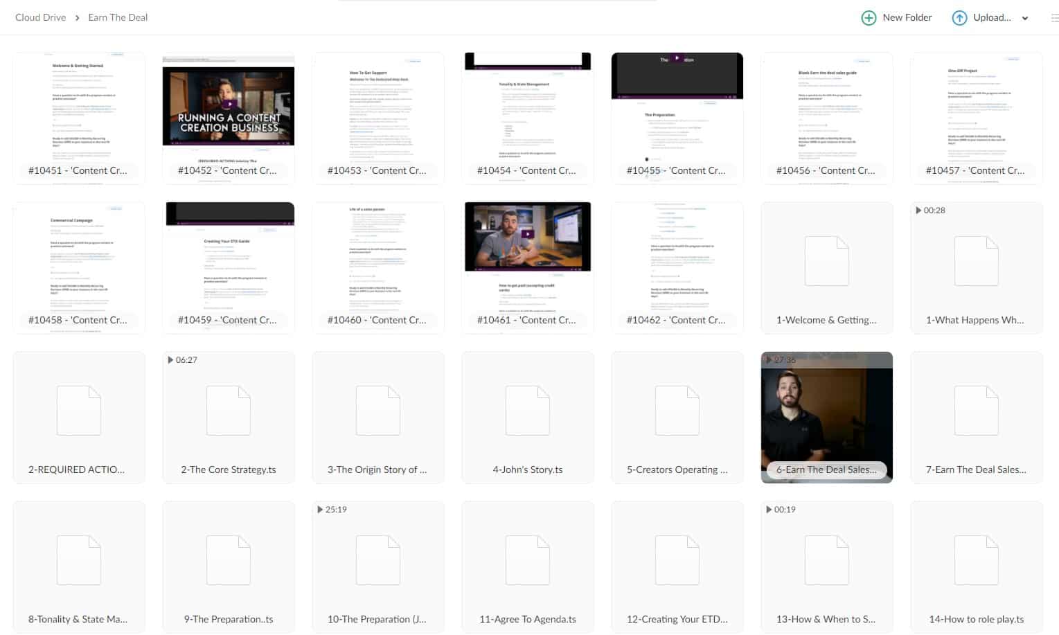This screenshot has width=1059, height=635.
Task: Click the Upload button text
Action: click(992, 17)
